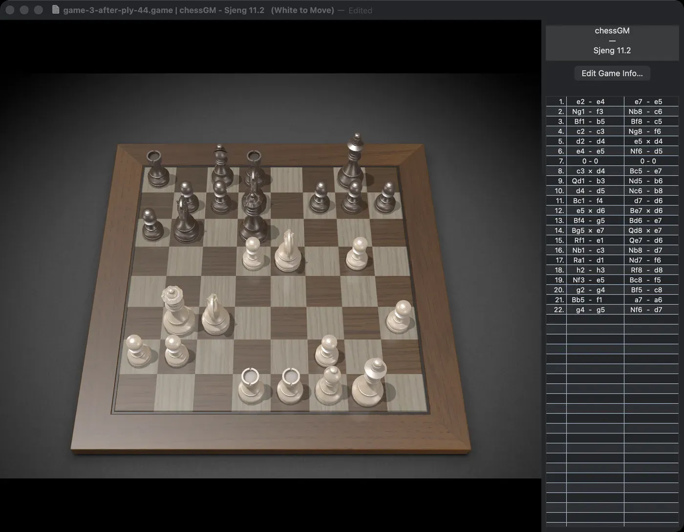Click the document icon in title bar
Viewport: 684px width, 532px height.
point(56,10)
